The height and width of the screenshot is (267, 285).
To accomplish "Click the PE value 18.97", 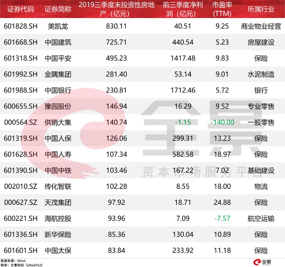I will point(222,154).
